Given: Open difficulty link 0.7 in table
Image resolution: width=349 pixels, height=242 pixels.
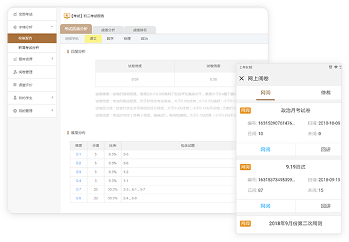Looking at the screenshot, I should point(78,189).
